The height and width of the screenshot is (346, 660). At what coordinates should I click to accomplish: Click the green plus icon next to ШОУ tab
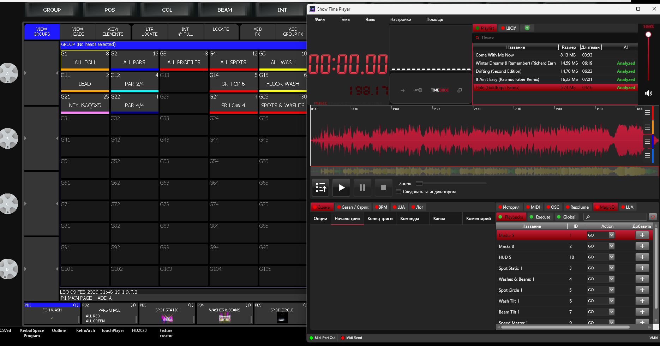click(527, 28)
